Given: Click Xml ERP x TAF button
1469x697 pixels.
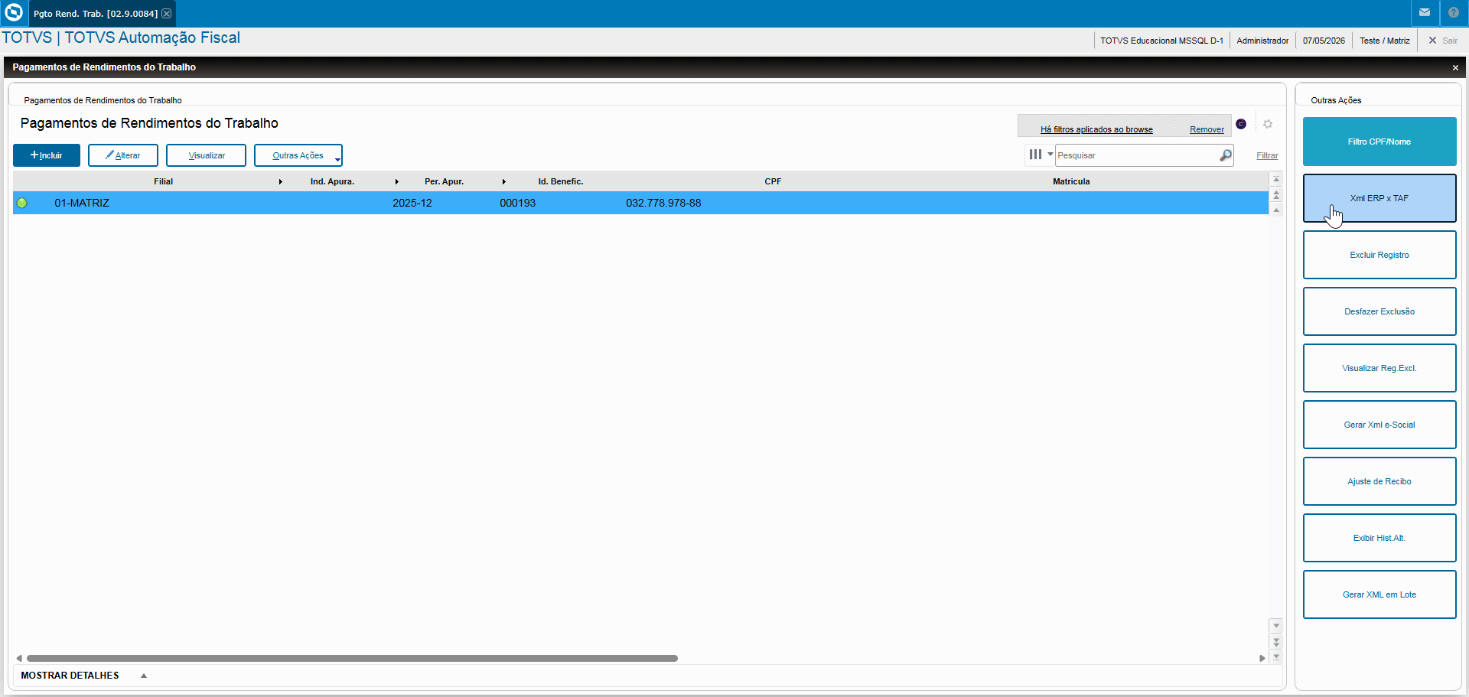Looking at the screenshot, I should (x=1379, y=198).
